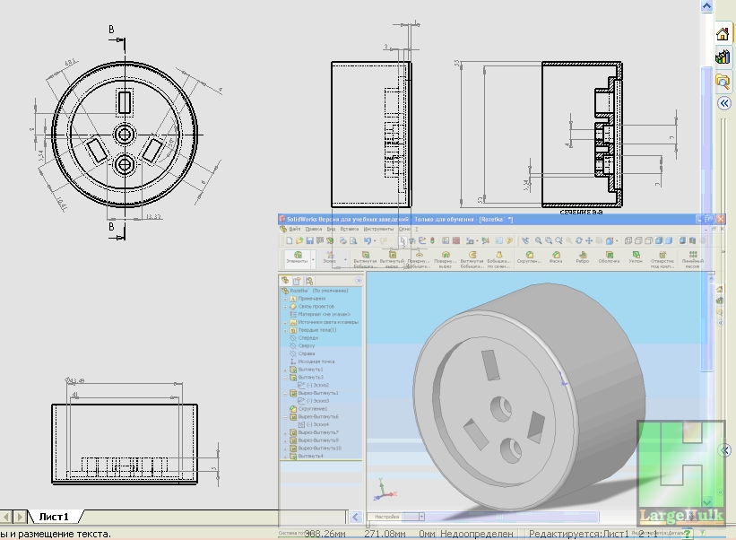This screenshot has width=736, height=540.
Task: Open the Инструменты menu
Action: [377, 230]
